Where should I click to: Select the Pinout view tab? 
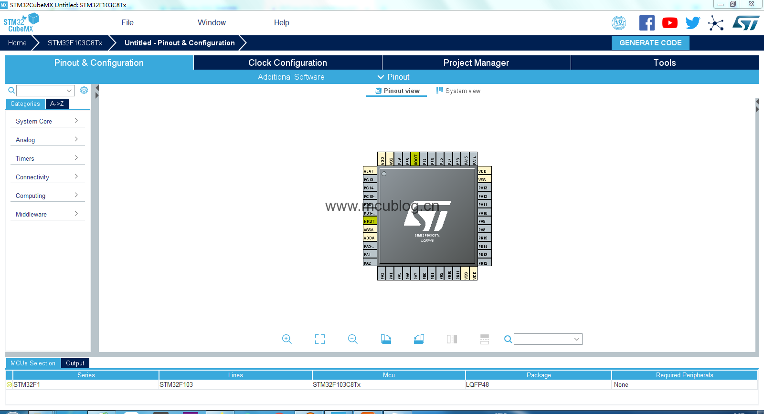tap(397, 91)
